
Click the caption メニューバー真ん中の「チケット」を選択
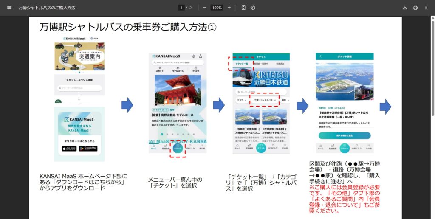[175, 182]
